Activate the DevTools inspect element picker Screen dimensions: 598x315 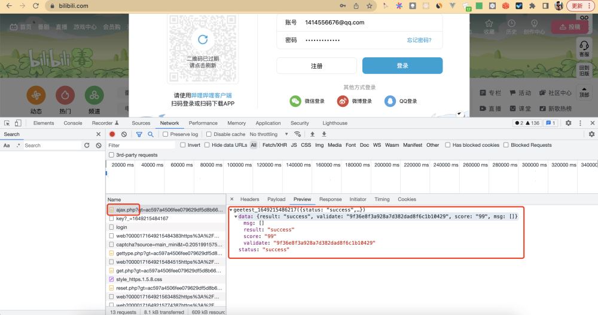tap(7, 123)
